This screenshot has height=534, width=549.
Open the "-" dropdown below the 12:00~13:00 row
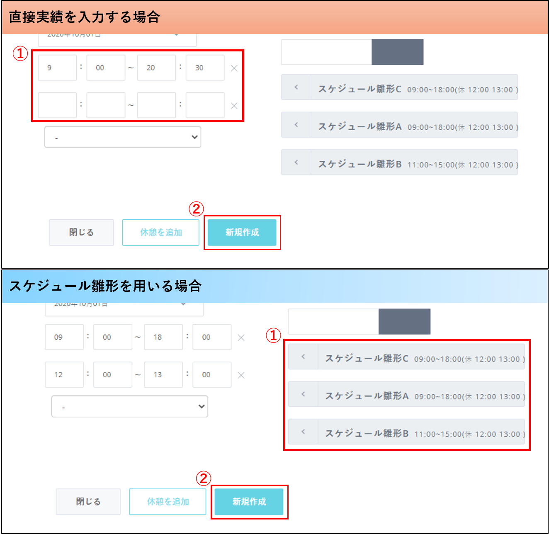(130, 407)
